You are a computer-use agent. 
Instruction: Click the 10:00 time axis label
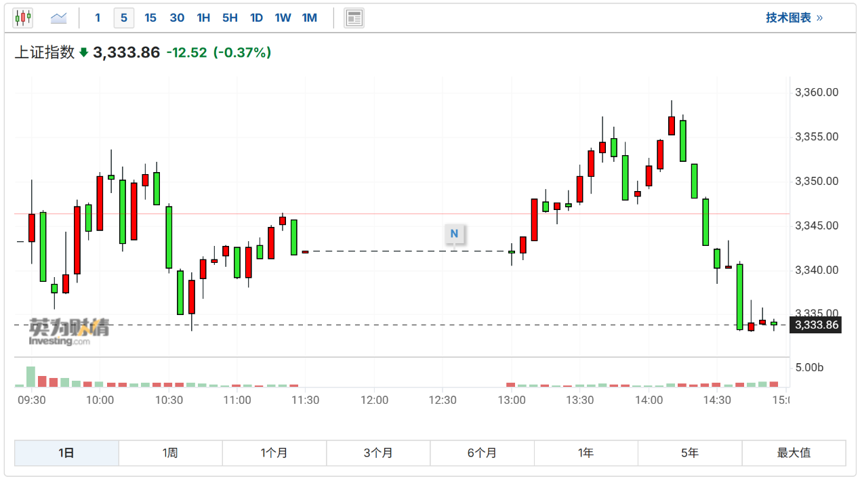(100, 400)
